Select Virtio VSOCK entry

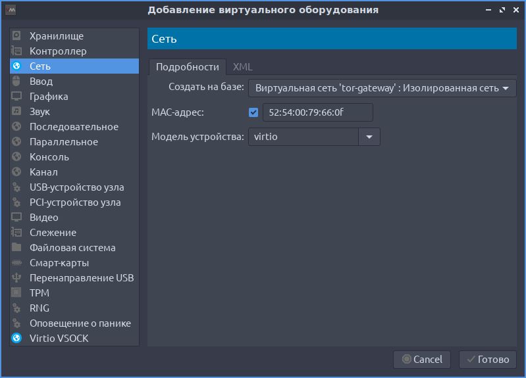[74, 338]
